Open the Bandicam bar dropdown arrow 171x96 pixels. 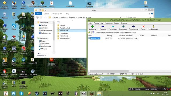click(x=162, y=89)
